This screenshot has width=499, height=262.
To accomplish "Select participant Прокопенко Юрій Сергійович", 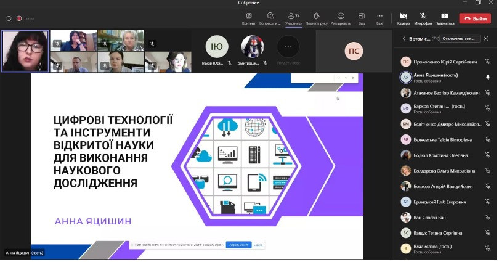I will click(x=445, y=62).
